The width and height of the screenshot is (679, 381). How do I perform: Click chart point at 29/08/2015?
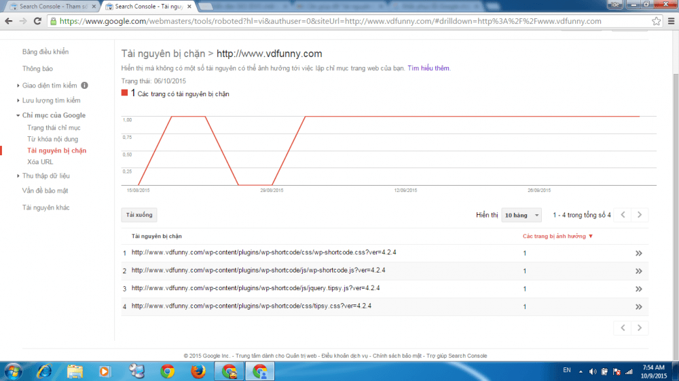[272, 185]
